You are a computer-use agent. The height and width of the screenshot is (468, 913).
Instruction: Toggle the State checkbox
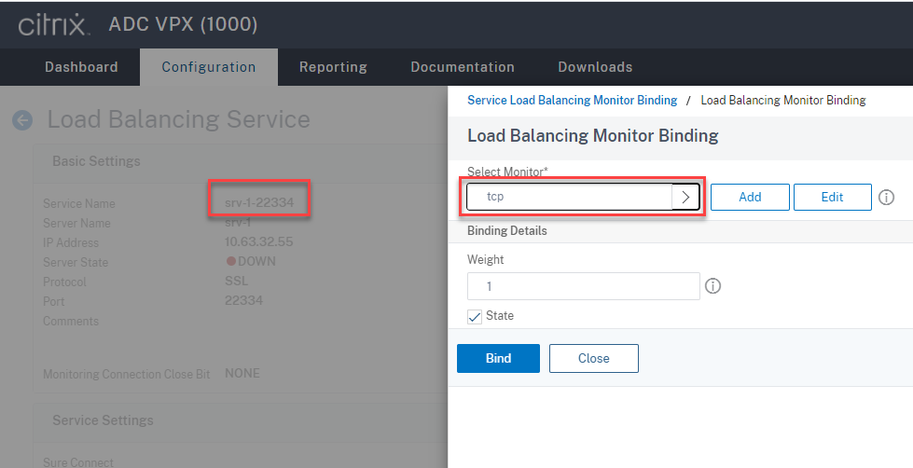tap(476, 317)
